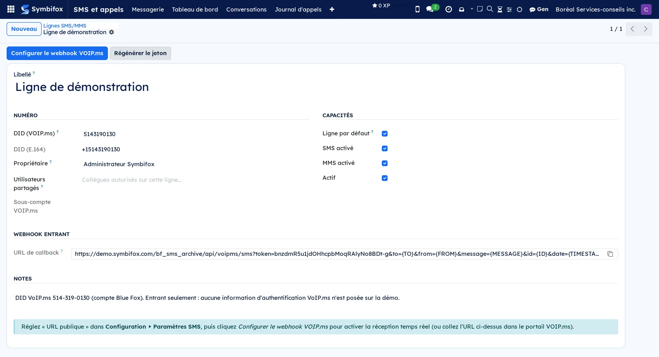The height and width of the screenshot is (357, 659).
Task: Click into the Notes text area
Action: (316, 298)
